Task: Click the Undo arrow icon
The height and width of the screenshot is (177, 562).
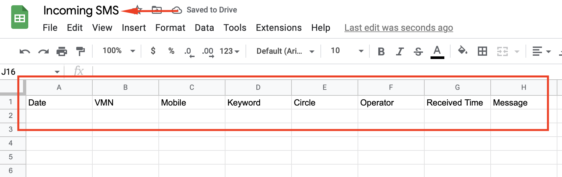Action: point(25,51)
